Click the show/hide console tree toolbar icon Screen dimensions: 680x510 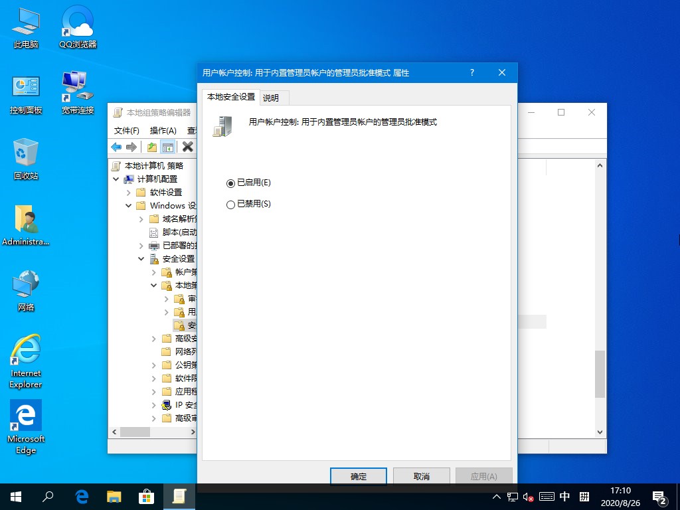(167, 147)
